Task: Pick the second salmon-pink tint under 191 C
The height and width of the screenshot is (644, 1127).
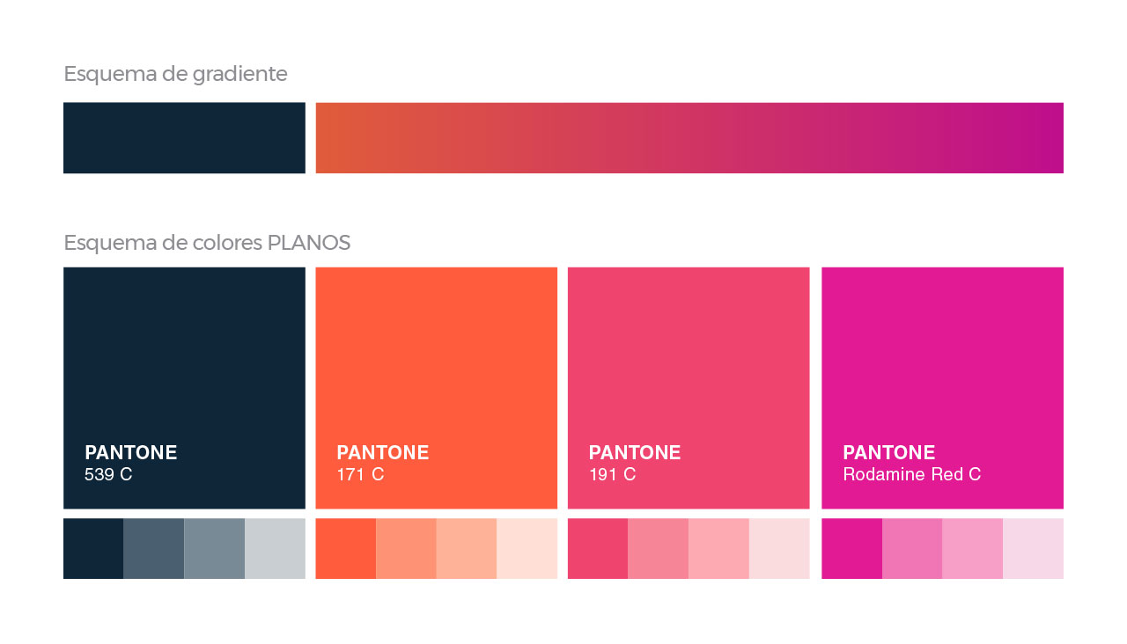Action: [659, 549]
